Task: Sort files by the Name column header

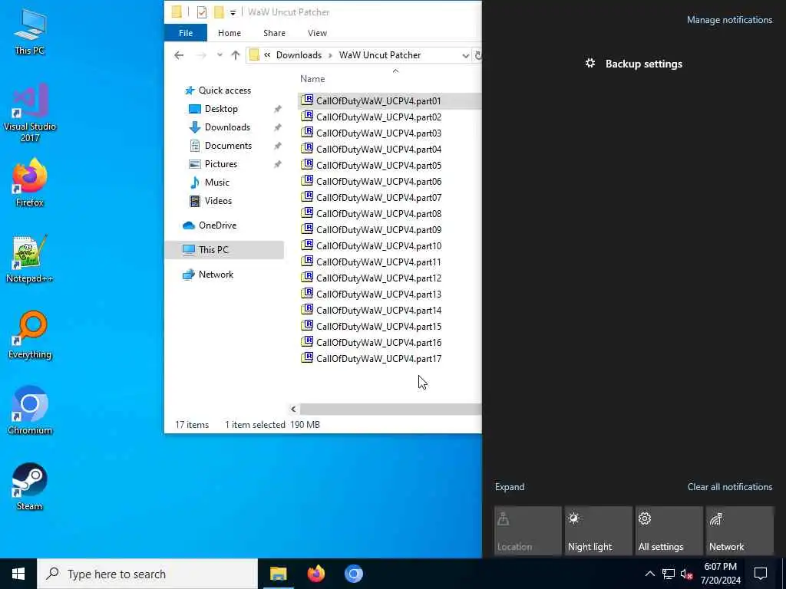Action: 312,79
